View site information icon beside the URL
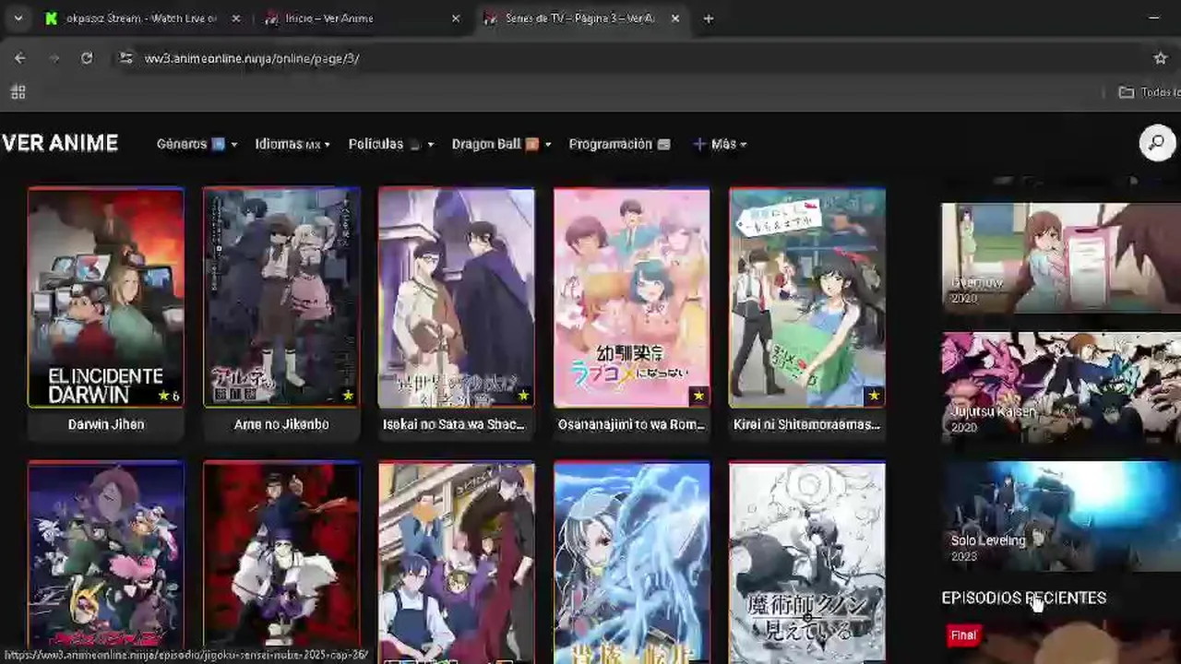This screenshot has height=664, width=1181. pos(126,58)
